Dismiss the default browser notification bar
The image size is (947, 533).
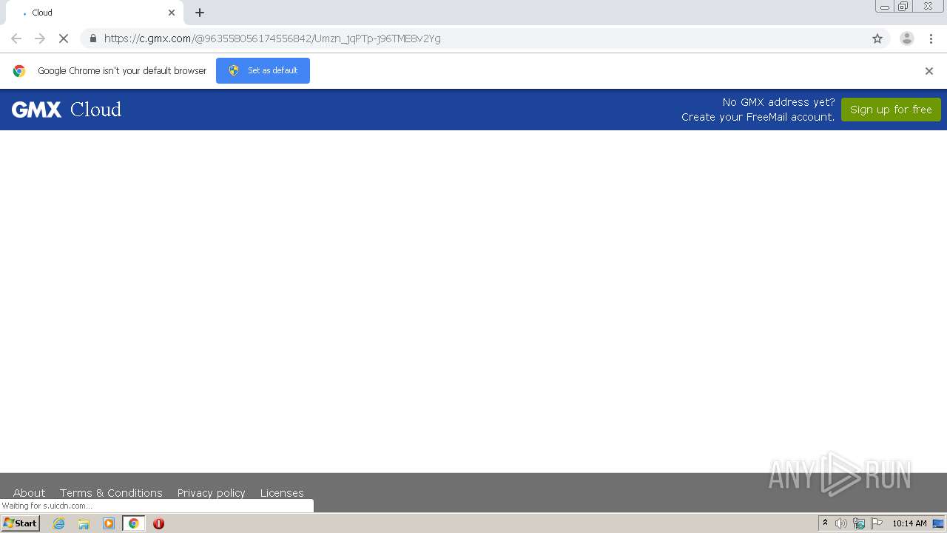[929, 71]
